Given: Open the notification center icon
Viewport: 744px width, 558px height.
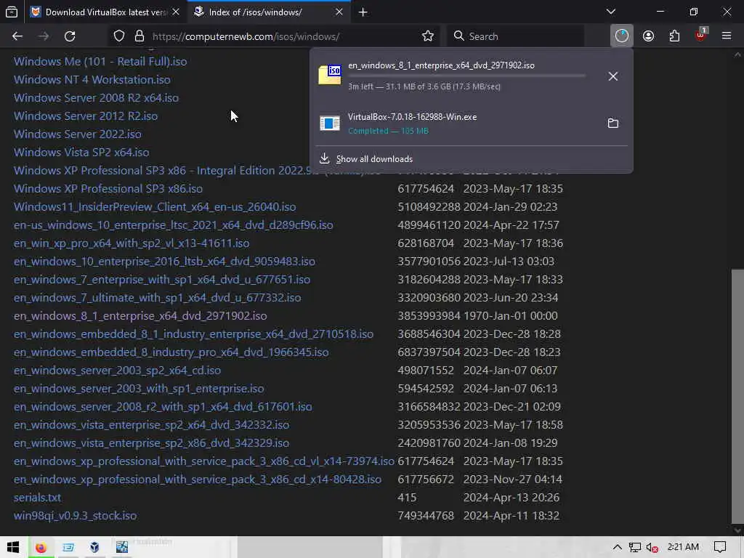Looking at the screenshot, I should coord(720,548).
